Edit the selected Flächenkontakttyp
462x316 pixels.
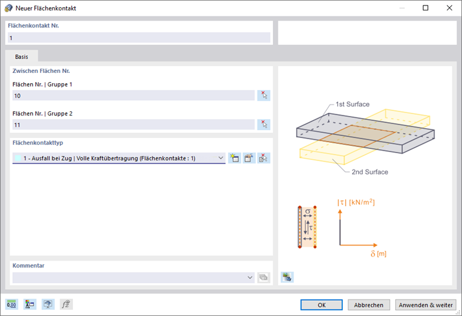[249, 158]
